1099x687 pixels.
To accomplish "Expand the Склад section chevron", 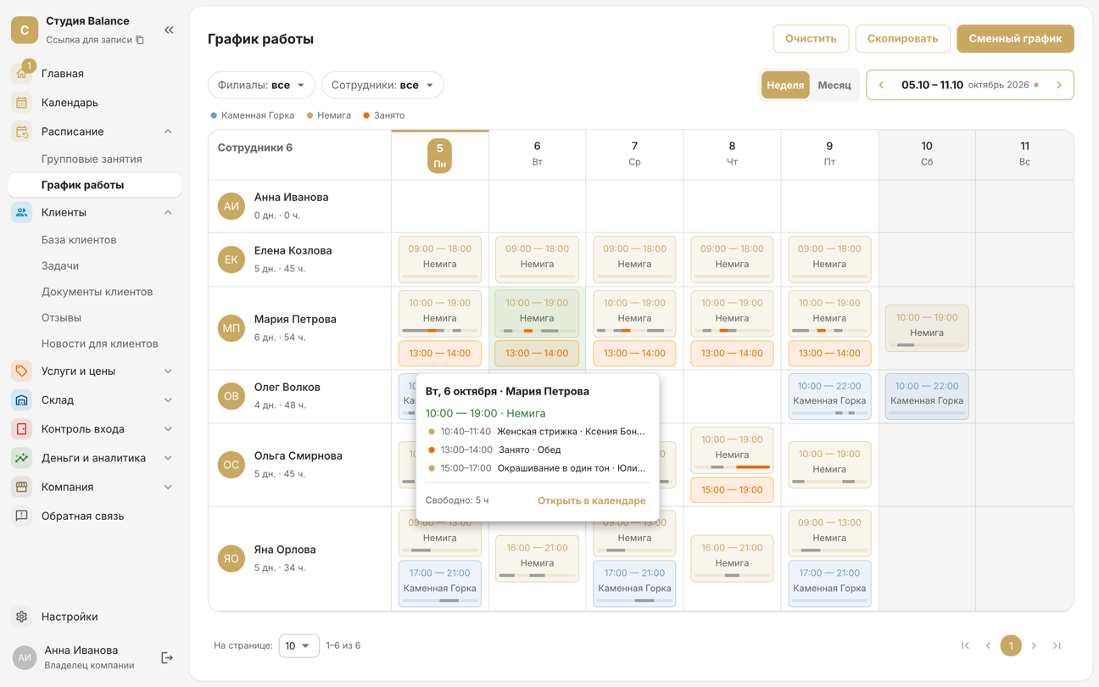I will (x=168, y=399).
